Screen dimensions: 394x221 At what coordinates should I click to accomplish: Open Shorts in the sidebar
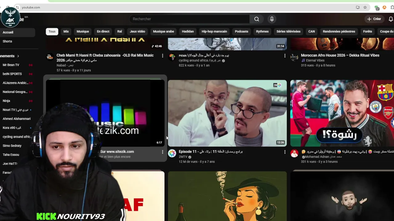coord(17,41)
